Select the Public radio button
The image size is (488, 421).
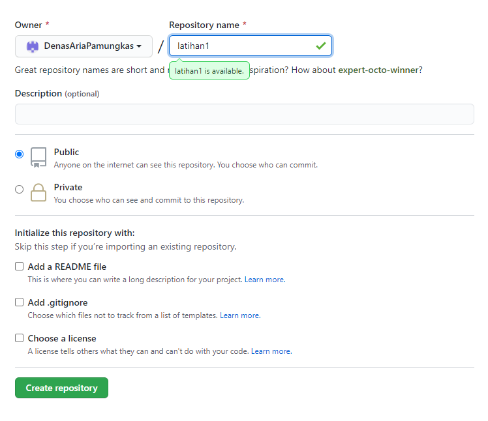tap(20, 154)
